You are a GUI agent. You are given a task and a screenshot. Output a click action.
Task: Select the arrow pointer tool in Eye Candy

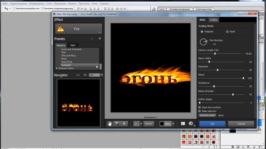(124, 124)
